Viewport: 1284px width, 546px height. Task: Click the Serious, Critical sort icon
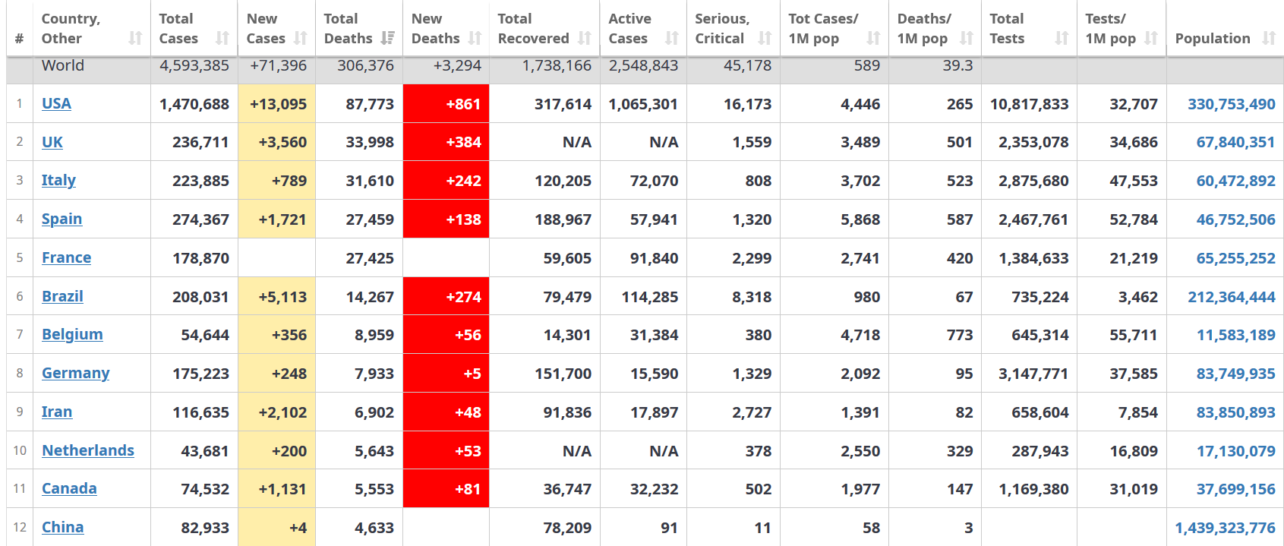click(765, 38)
